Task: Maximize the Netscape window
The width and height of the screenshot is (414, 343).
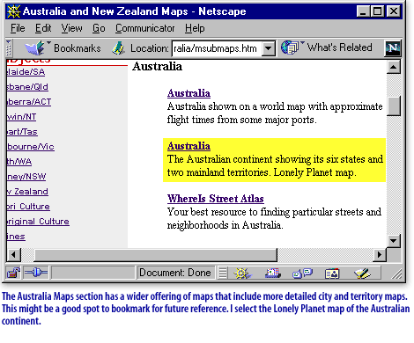Action: [x=377, y=11]
